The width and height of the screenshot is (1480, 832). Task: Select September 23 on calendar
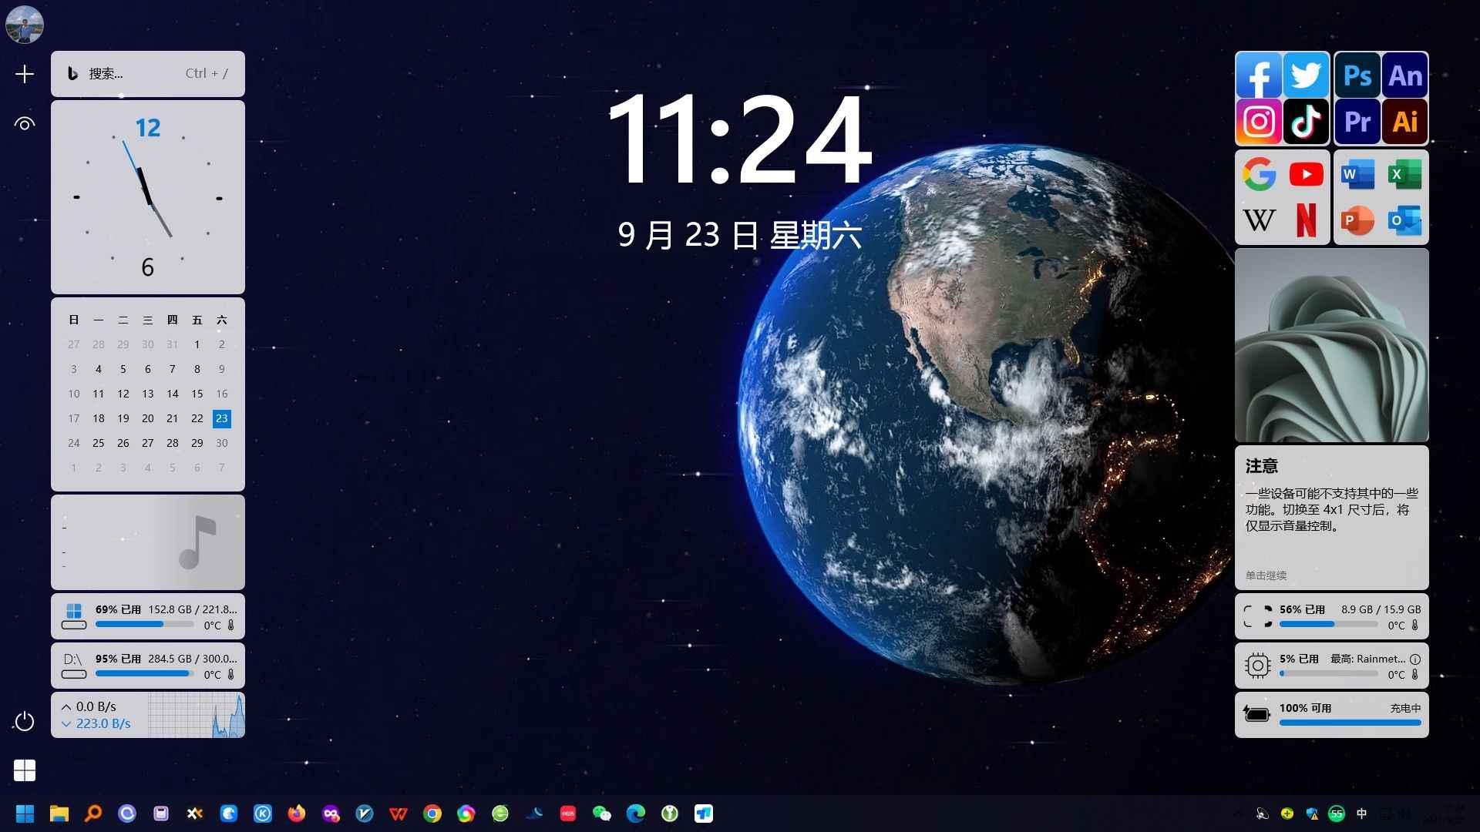(224, 417)
